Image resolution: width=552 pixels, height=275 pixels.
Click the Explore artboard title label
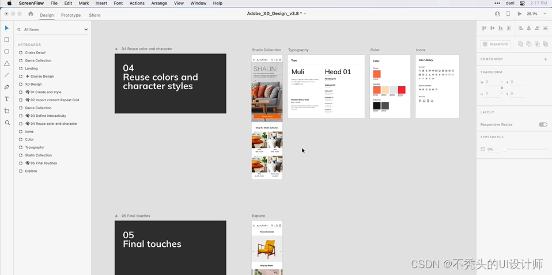(258, 216)
